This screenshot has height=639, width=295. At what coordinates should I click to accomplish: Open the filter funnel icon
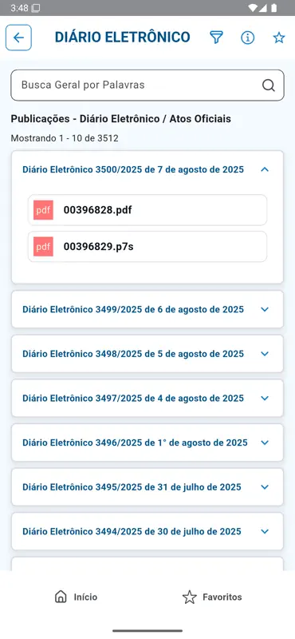217,38
